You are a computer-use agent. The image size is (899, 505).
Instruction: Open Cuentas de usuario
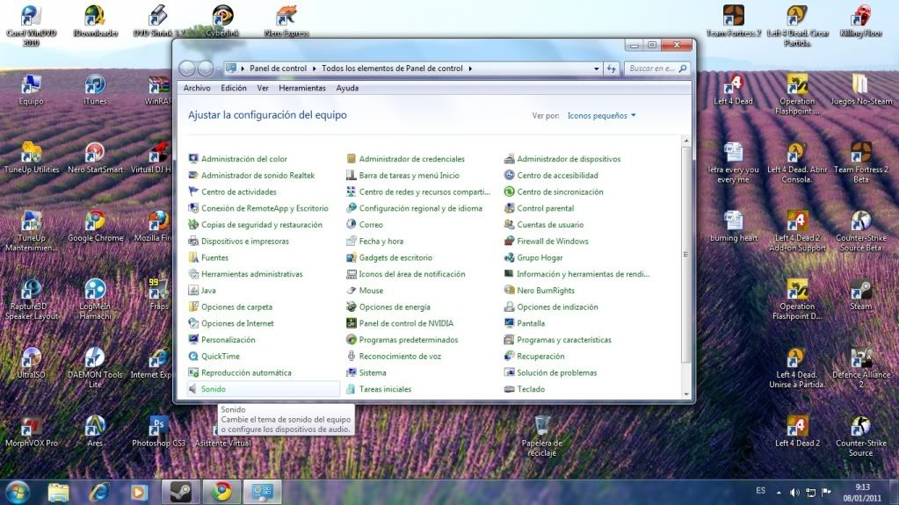550,225
